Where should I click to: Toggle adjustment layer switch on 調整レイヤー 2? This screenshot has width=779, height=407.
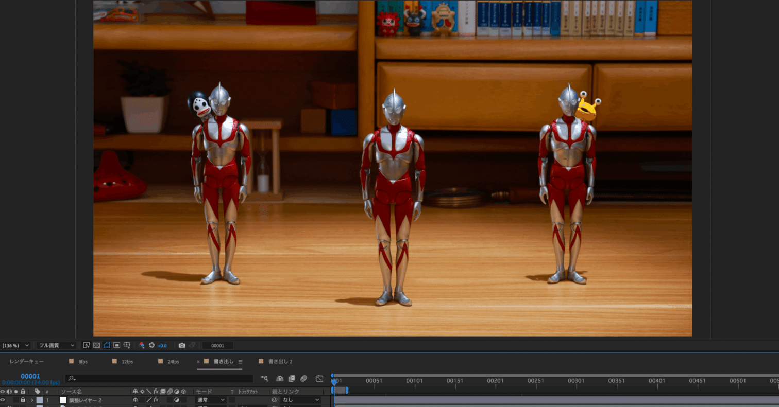177,400
